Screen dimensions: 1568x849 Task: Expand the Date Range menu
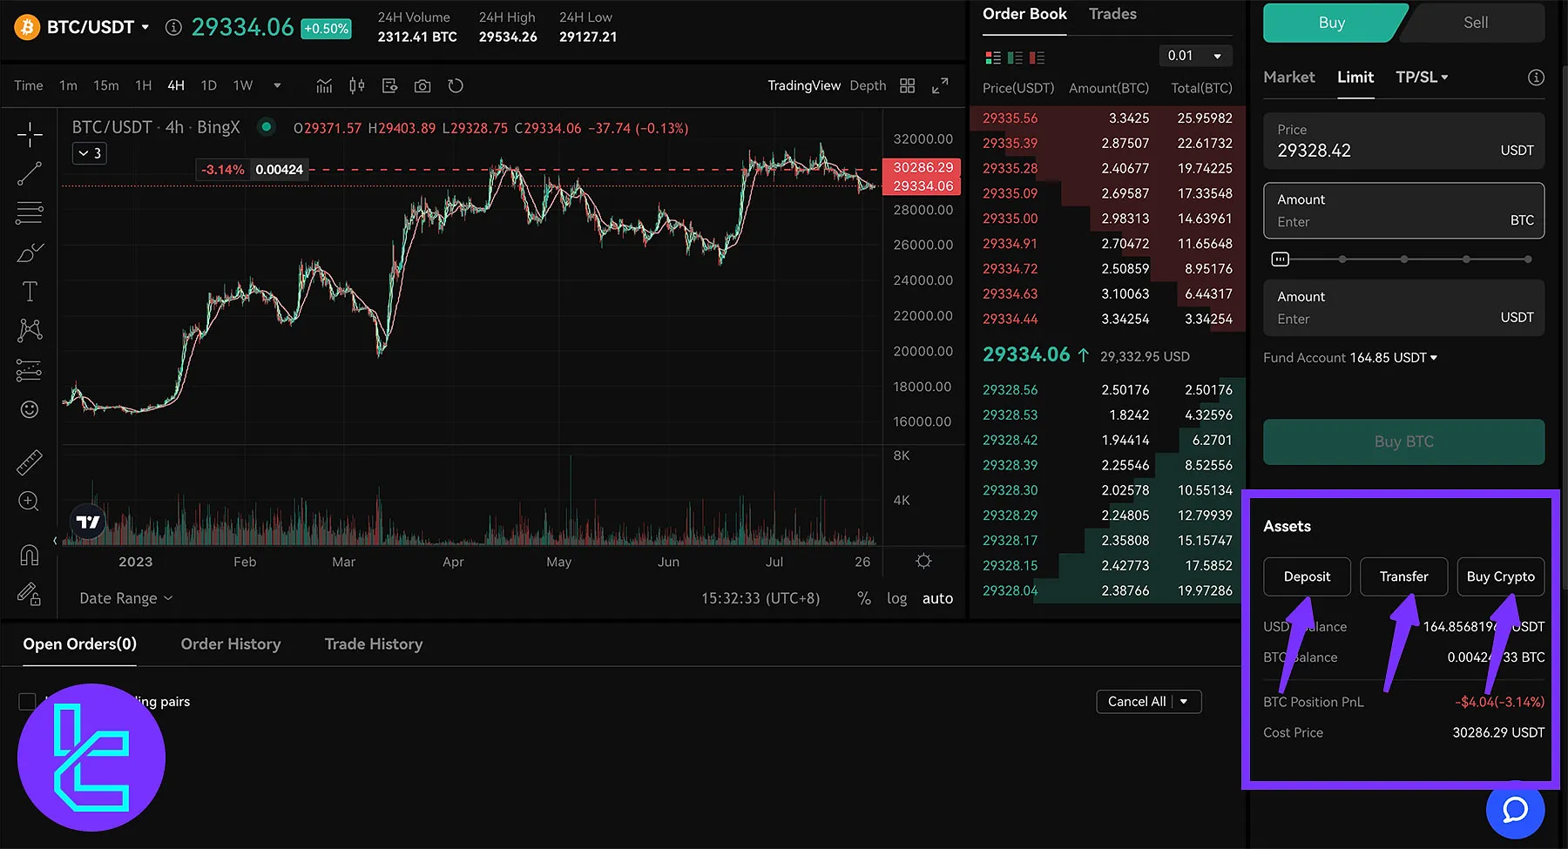click(126, 598)
